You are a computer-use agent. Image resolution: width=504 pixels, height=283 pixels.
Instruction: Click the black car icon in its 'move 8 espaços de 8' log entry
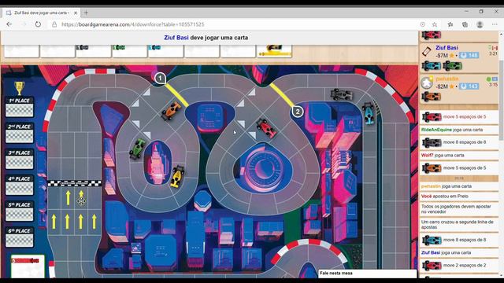point(432,142)
